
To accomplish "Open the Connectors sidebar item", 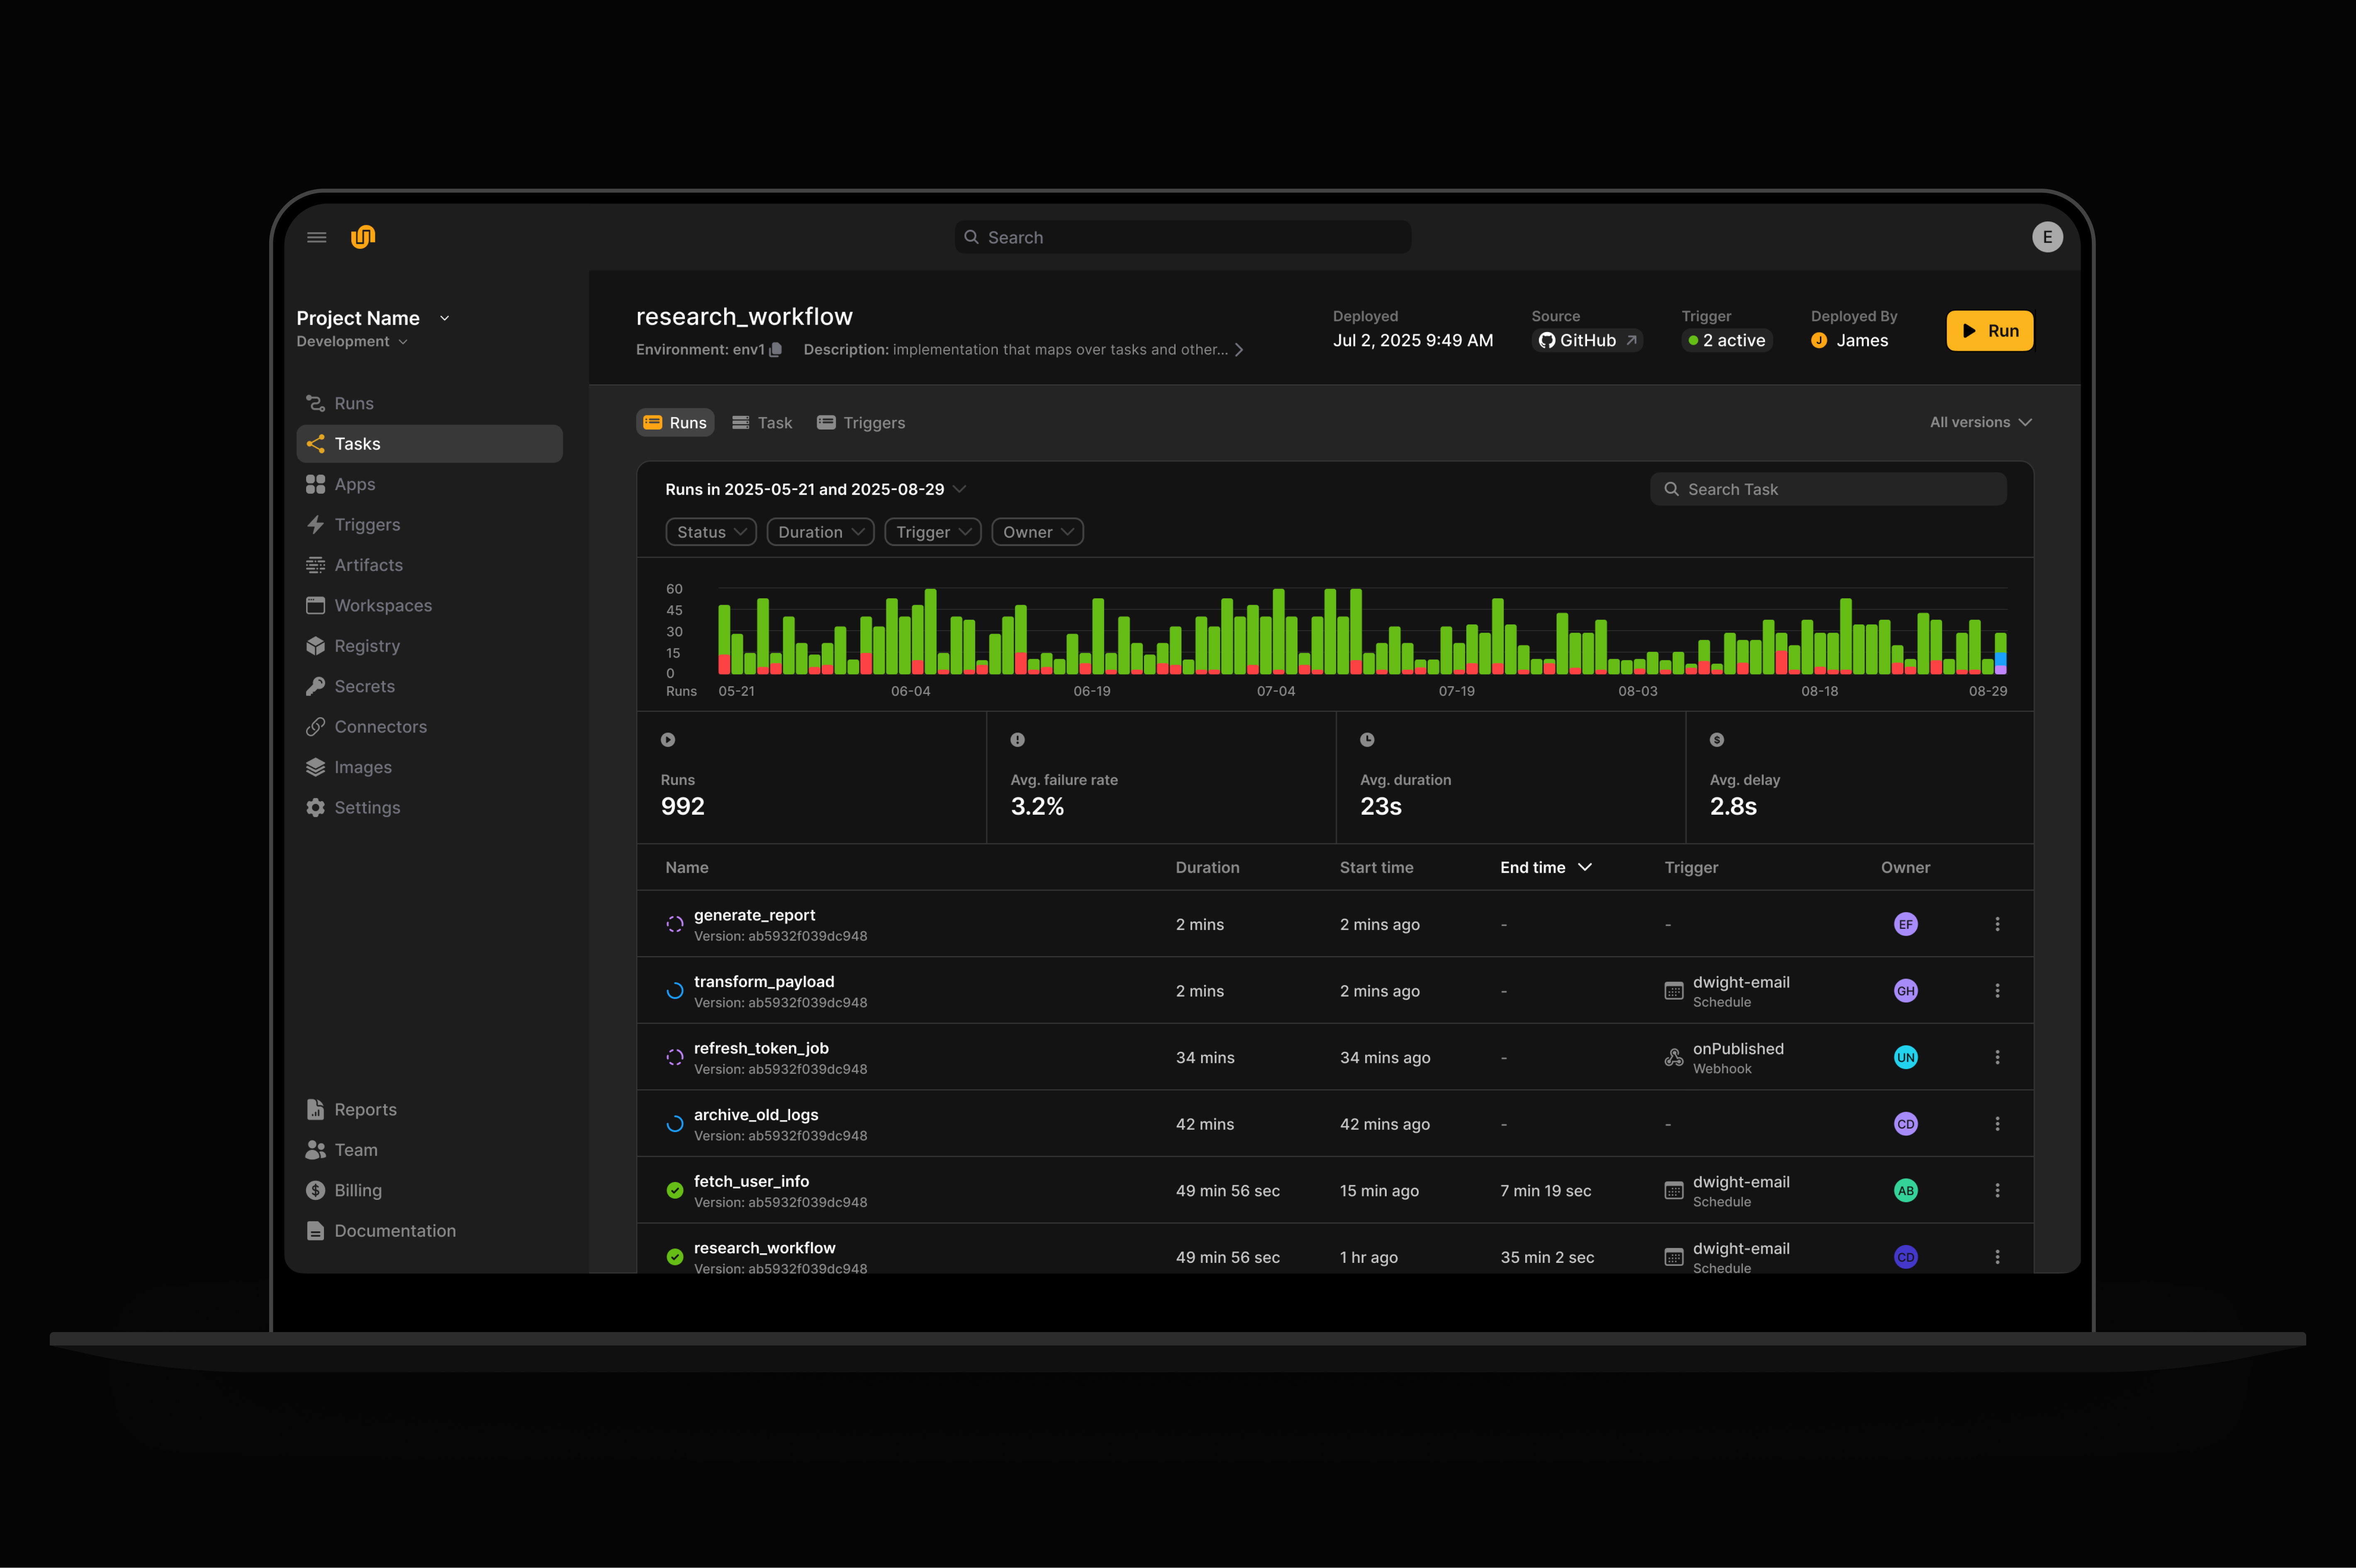I will (380, 727).
